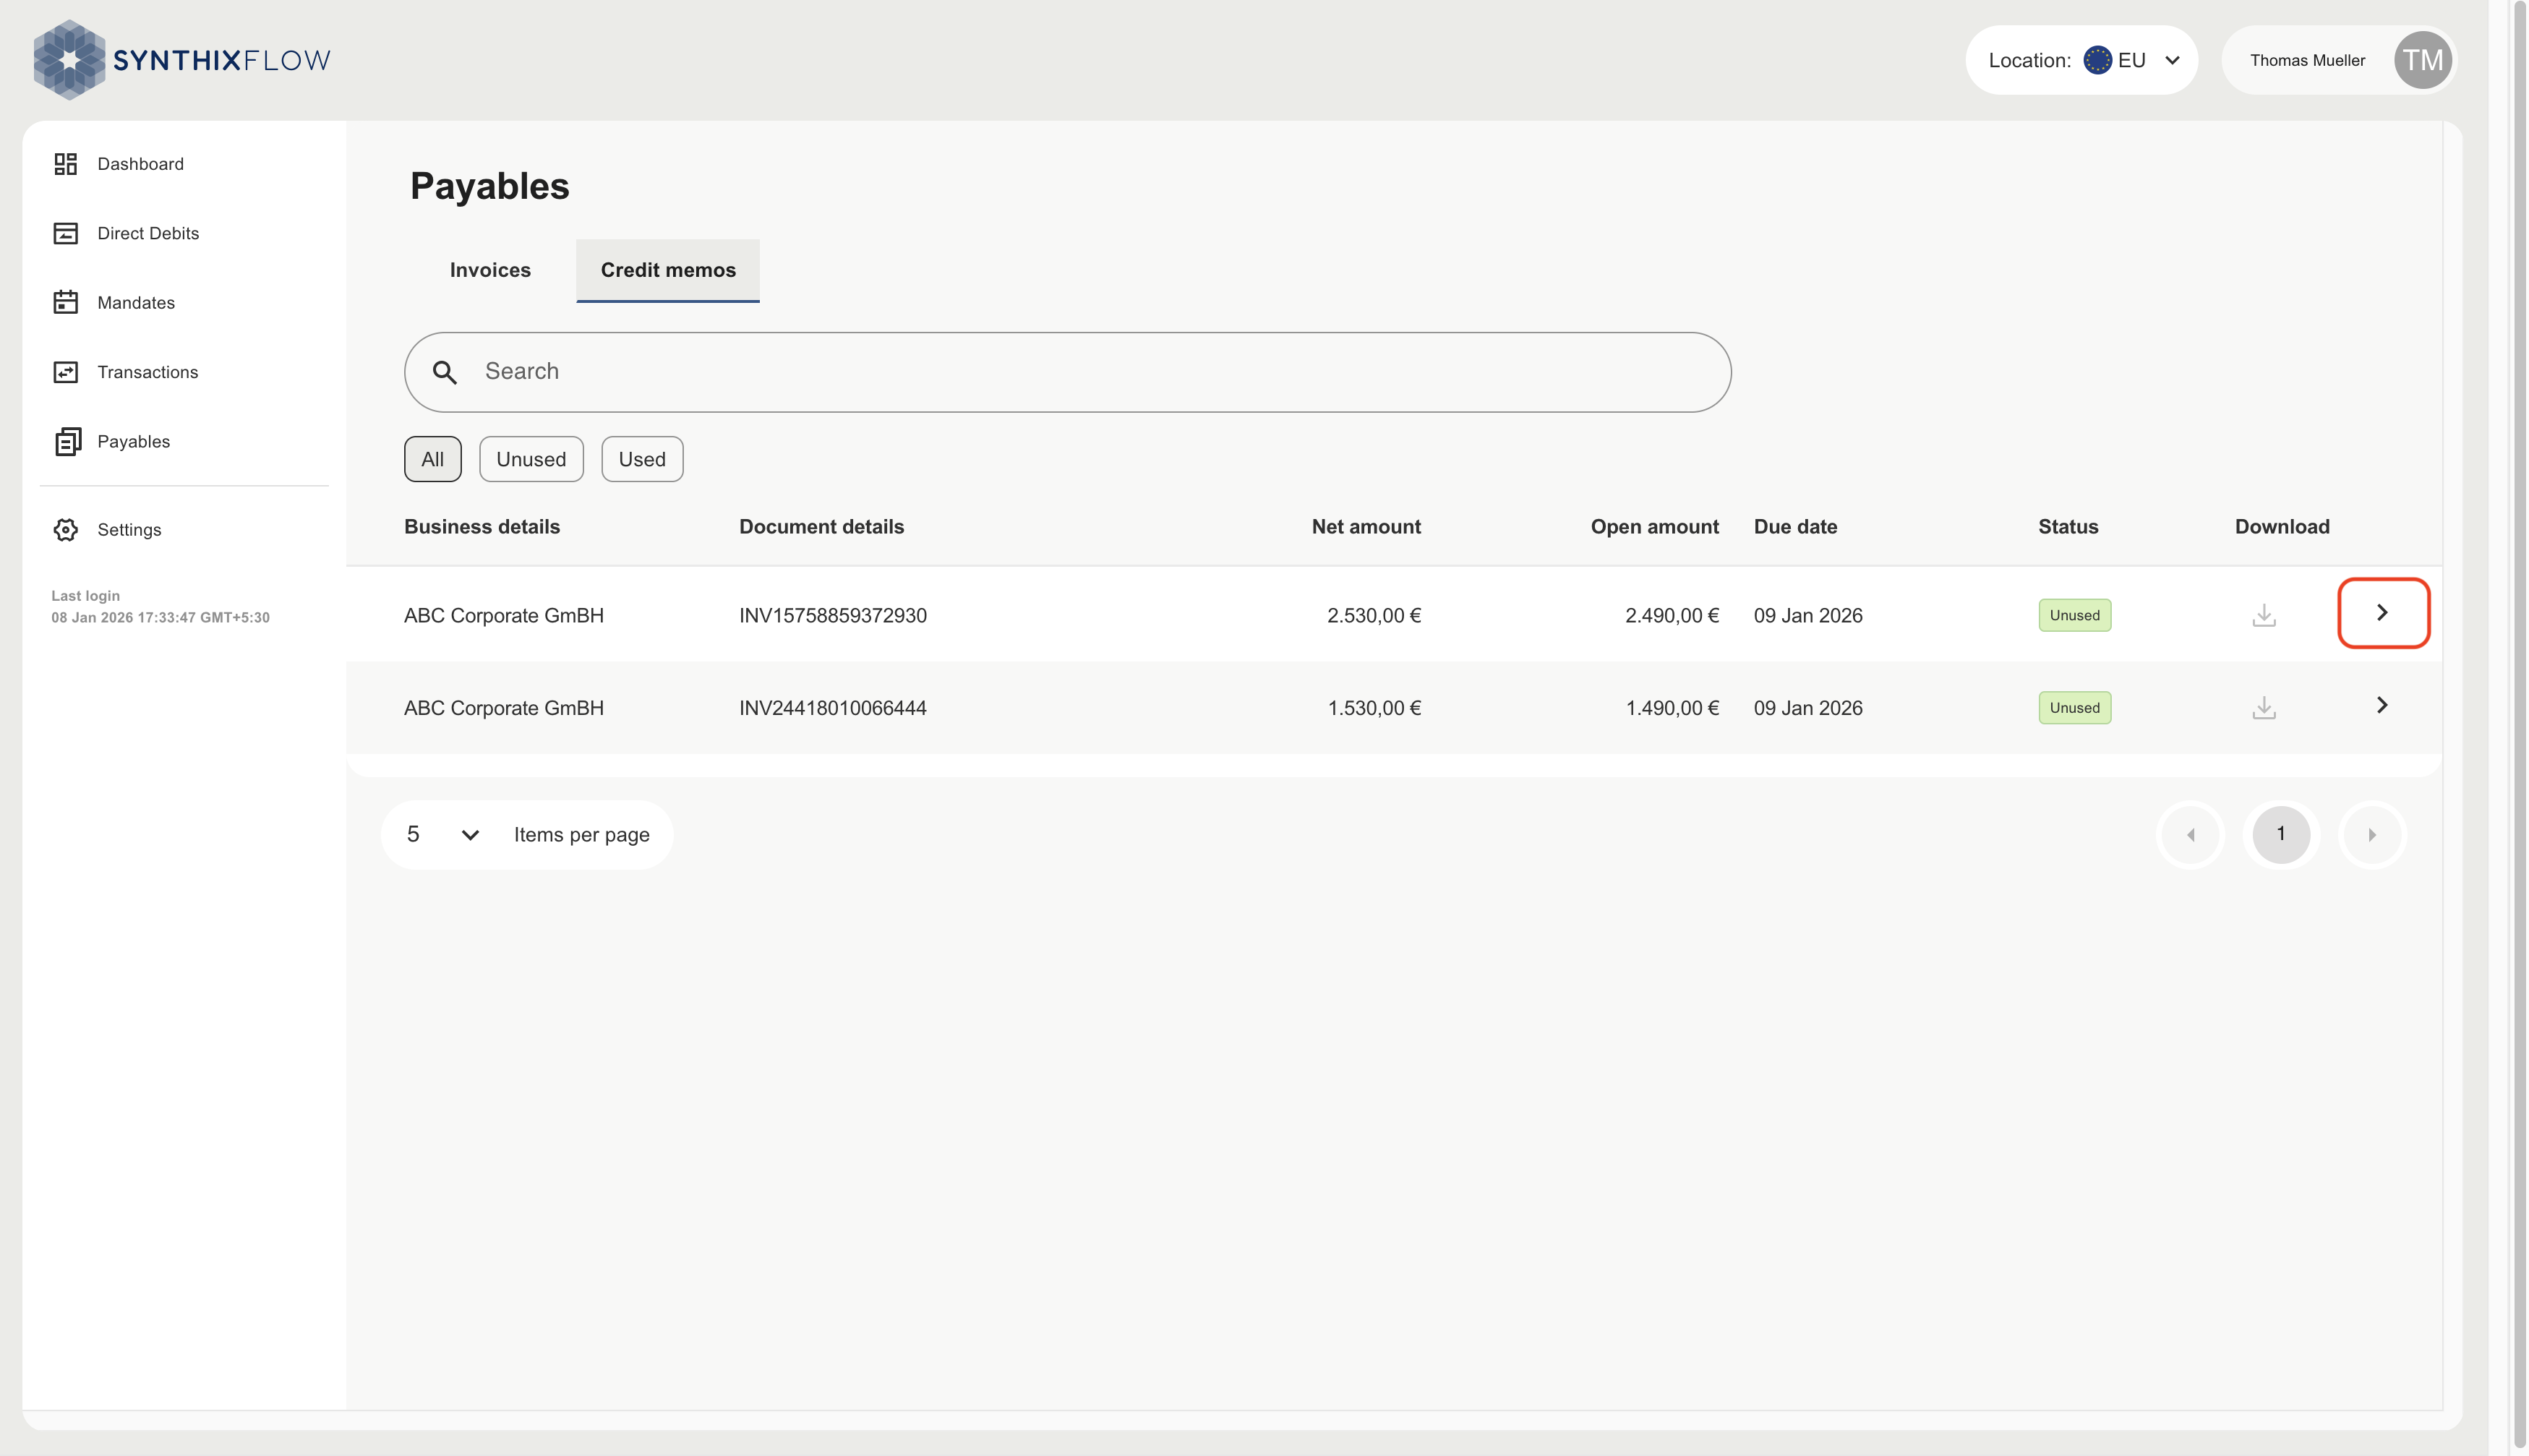The width and height of the screenshot is (2529, 1456).
Task: Click into the Search field
Action: [1068, 372]
